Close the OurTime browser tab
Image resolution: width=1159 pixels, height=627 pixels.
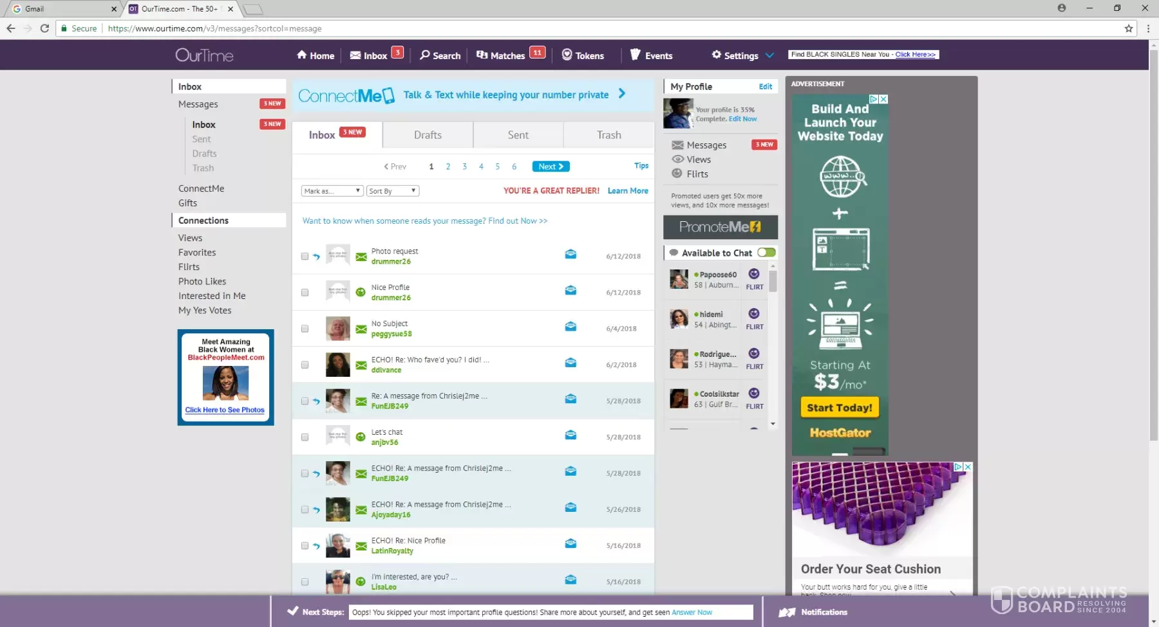(x=231, y=9)
